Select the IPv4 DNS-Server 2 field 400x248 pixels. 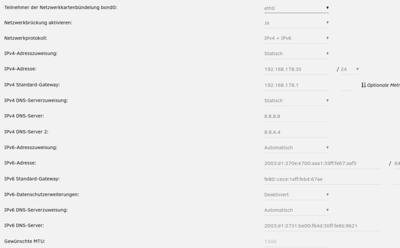click(296, 132)
